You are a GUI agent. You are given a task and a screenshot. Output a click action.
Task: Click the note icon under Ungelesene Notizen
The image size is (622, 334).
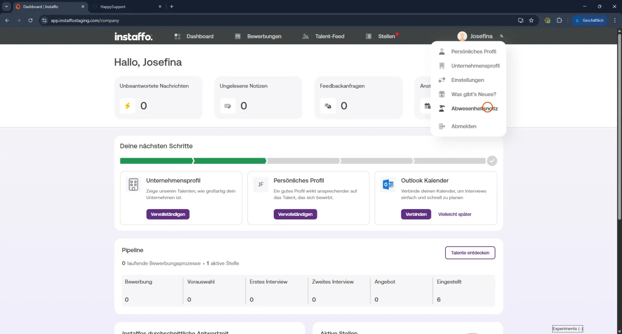(x=228, y=105)
